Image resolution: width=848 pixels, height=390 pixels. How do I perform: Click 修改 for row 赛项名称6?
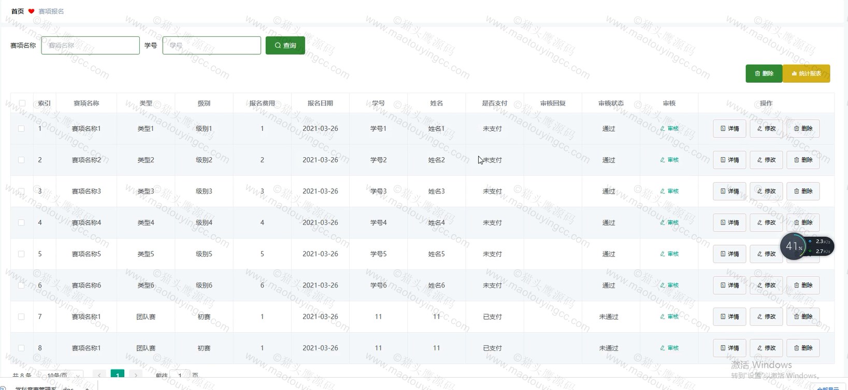pos(766,286)
